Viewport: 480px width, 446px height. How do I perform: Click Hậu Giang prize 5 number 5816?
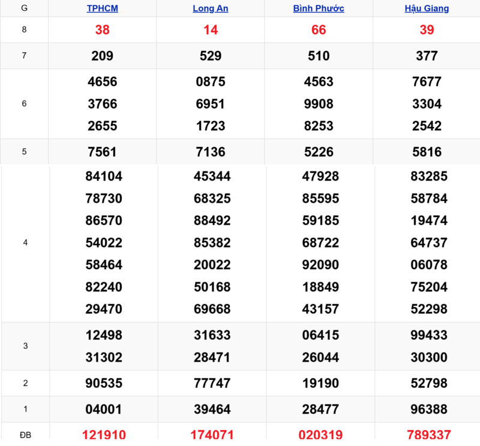click(427, 152)
